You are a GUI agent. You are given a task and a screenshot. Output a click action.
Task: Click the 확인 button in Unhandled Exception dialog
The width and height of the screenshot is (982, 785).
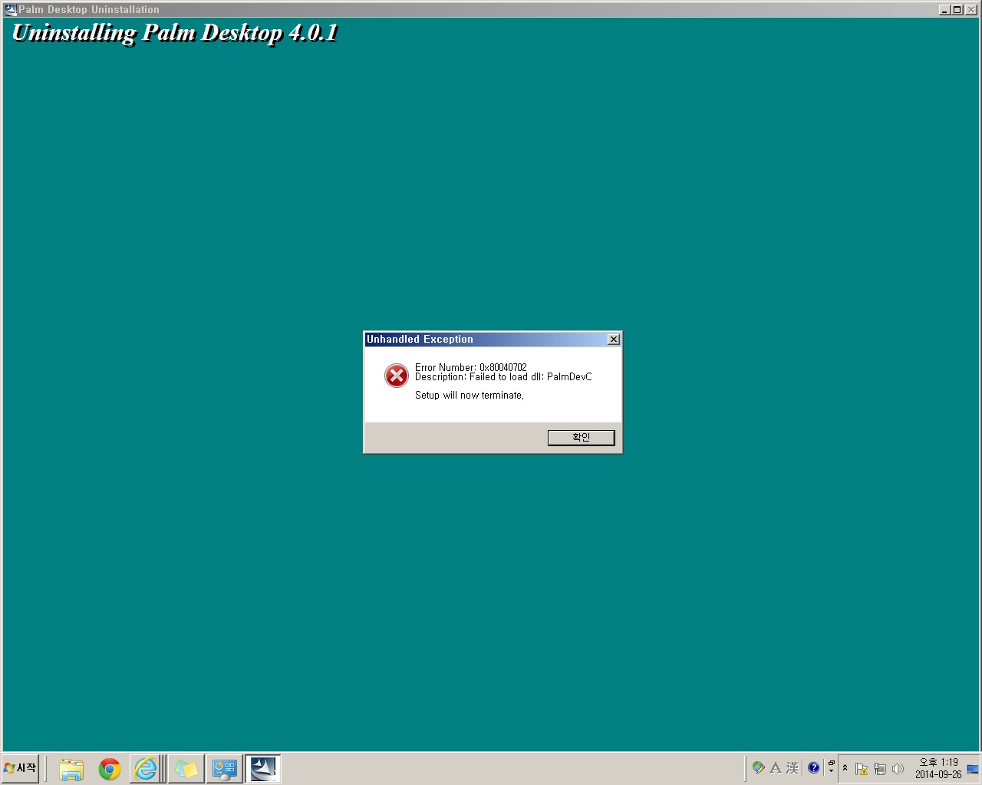point(581,437)
